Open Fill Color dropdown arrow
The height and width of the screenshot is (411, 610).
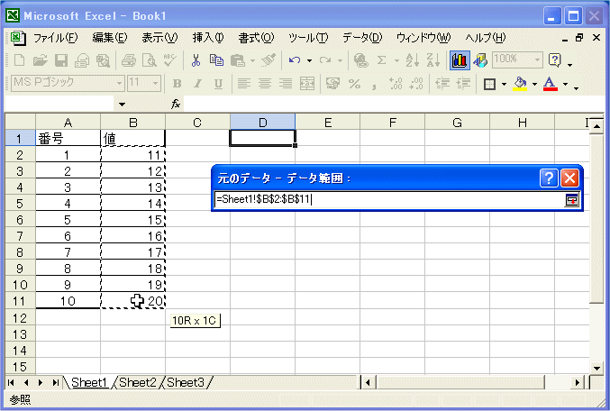[x=535, y=84]
